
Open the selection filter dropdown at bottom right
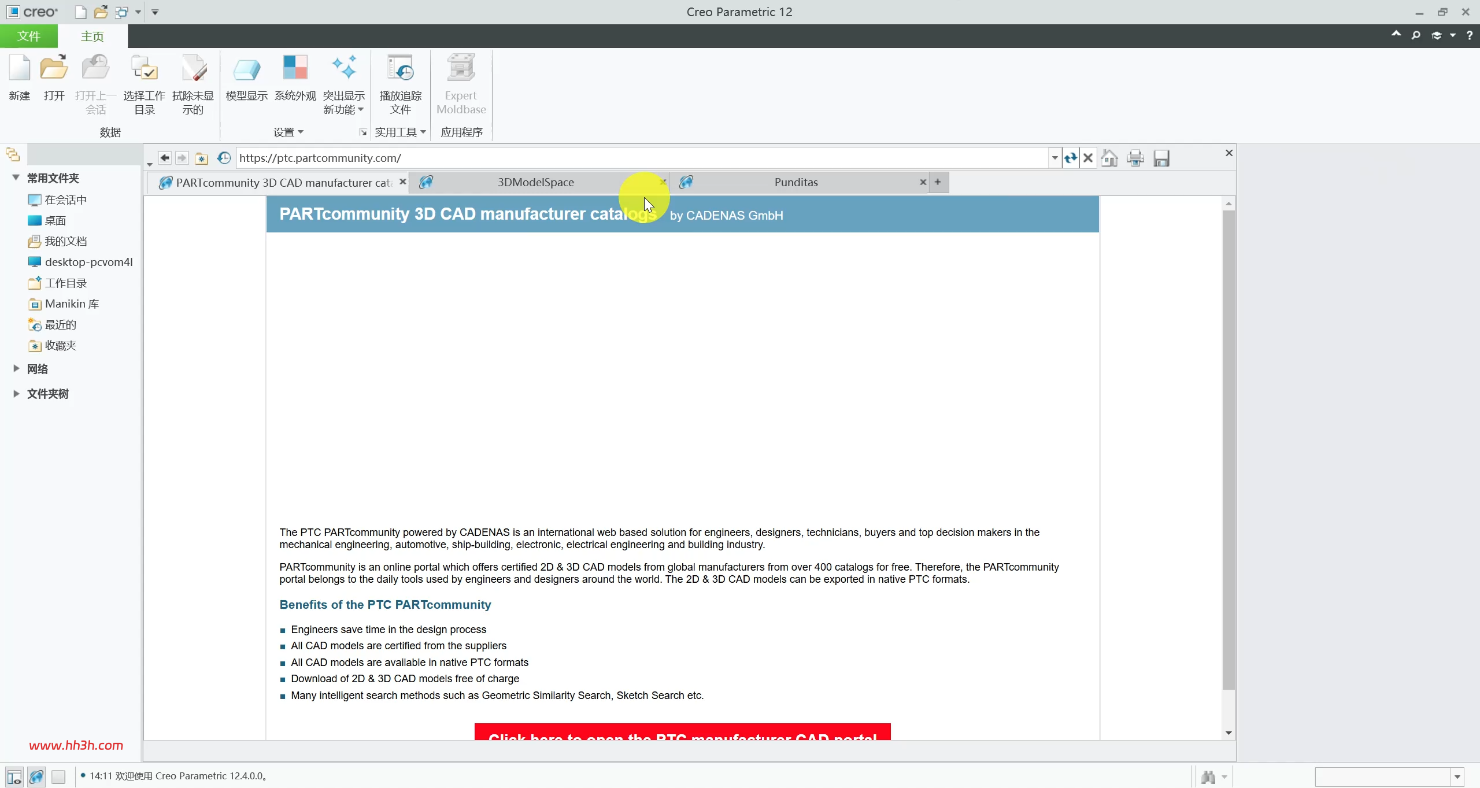[x=1457, y=777]
